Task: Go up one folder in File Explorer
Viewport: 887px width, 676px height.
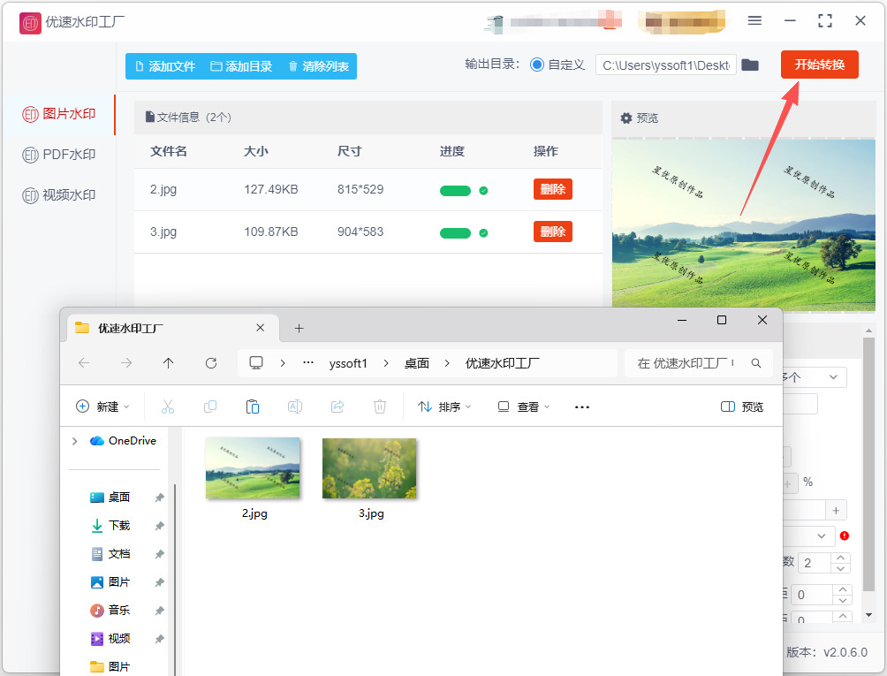Action: pyautogui.click(x=168, y=363)
